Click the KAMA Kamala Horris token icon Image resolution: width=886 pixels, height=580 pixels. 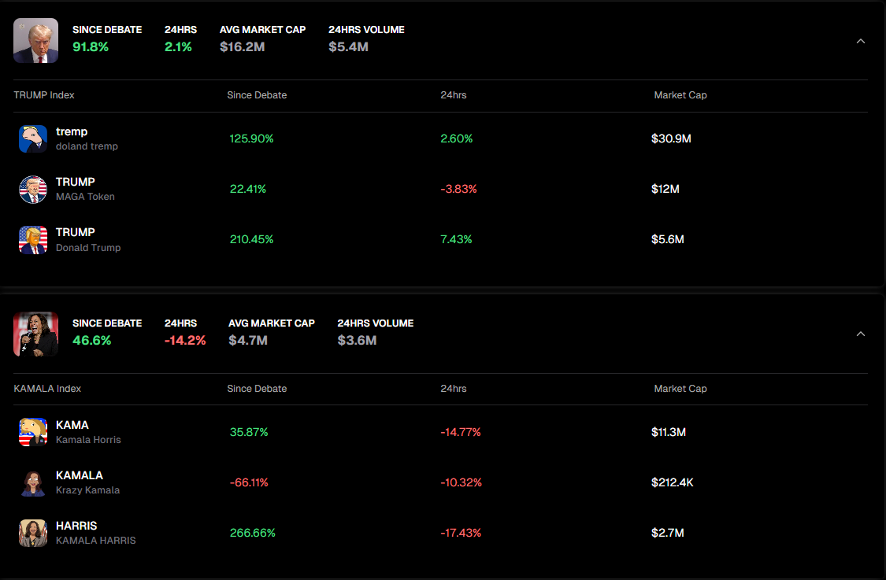33,432
